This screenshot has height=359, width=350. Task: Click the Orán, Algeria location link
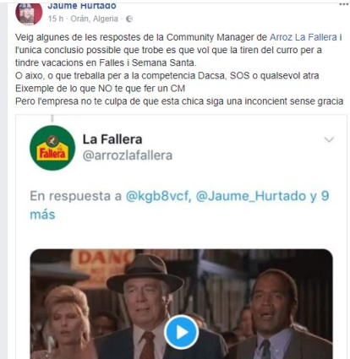pyautogui.click(x=95, y=19)
